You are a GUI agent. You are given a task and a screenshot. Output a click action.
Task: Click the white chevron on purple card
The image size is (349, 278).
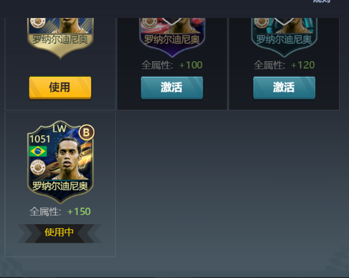(x=172, y=21)
